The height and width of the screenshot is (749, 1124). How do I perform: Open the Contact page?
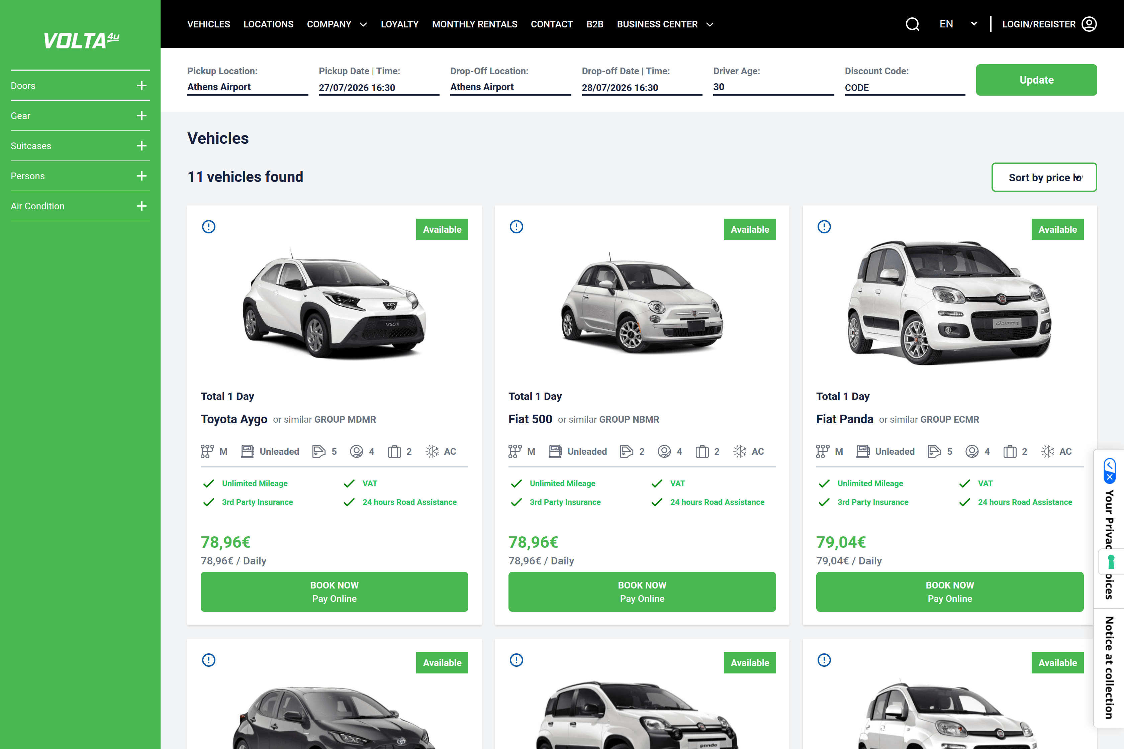click(x=552, y=24)
